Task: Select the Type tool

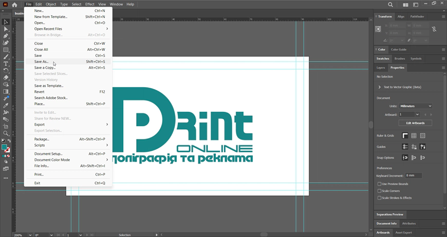Action: (x=6, y=64)
